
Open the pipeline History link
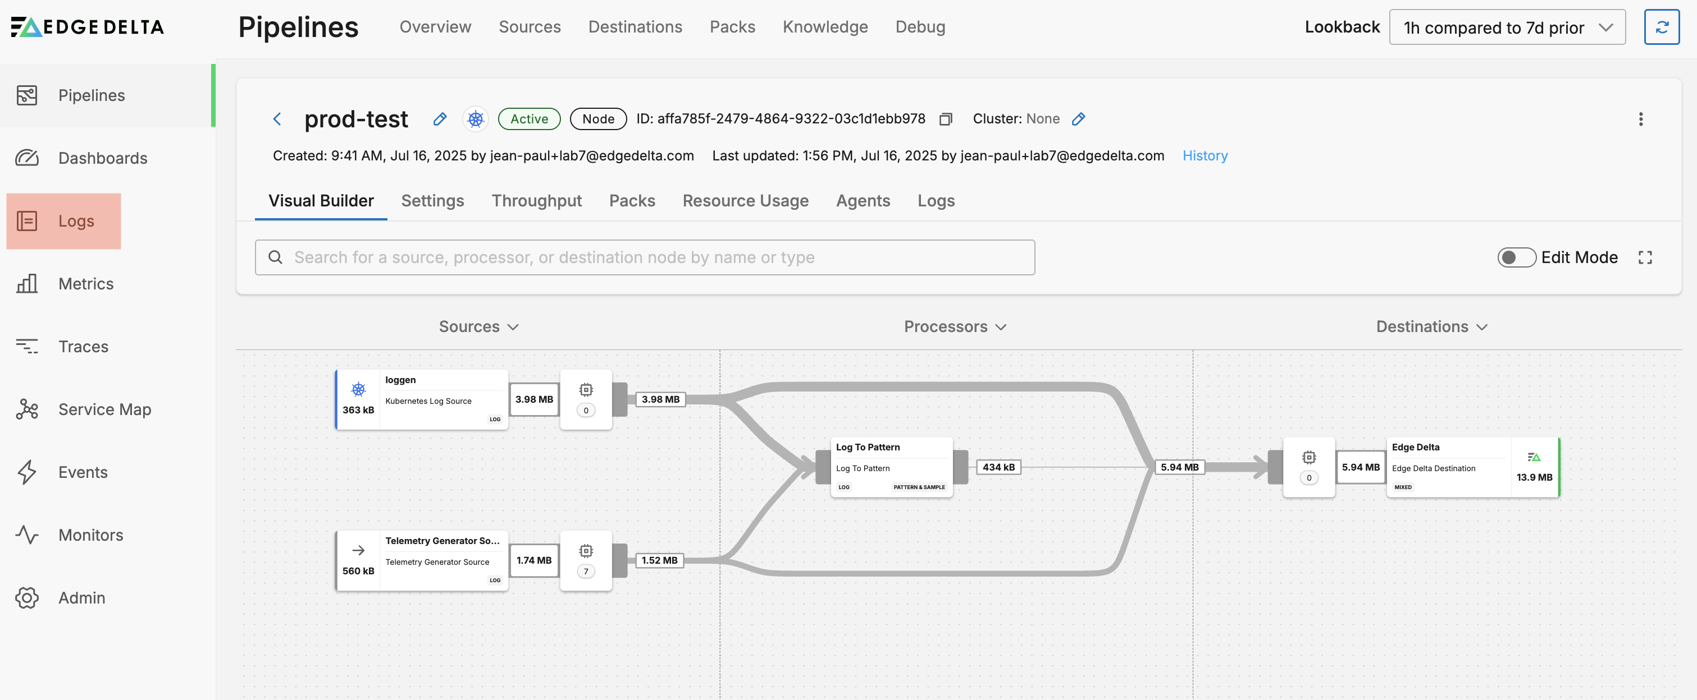pos(1205,156)
